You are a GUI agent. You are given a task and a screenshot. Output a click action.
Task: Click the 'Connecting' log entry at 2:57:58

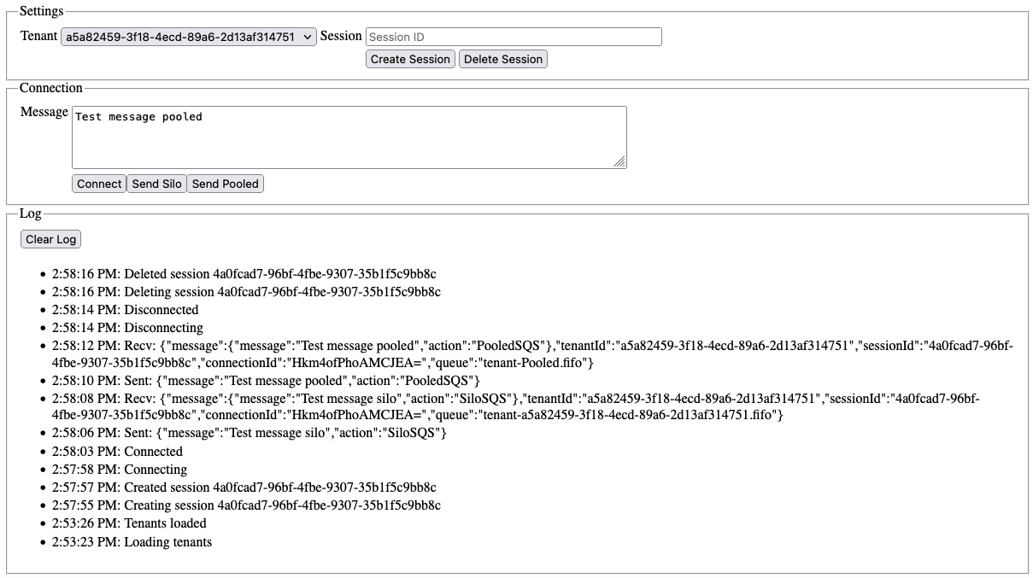click(120, 470)
